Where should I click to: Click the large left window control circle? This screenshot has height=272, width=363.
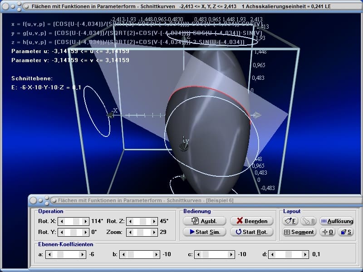coord(5,6)
